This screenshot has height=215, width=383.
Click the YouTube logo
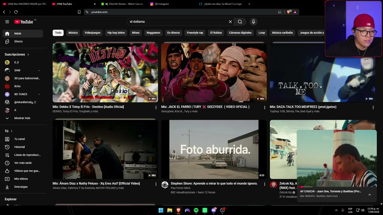24,22
